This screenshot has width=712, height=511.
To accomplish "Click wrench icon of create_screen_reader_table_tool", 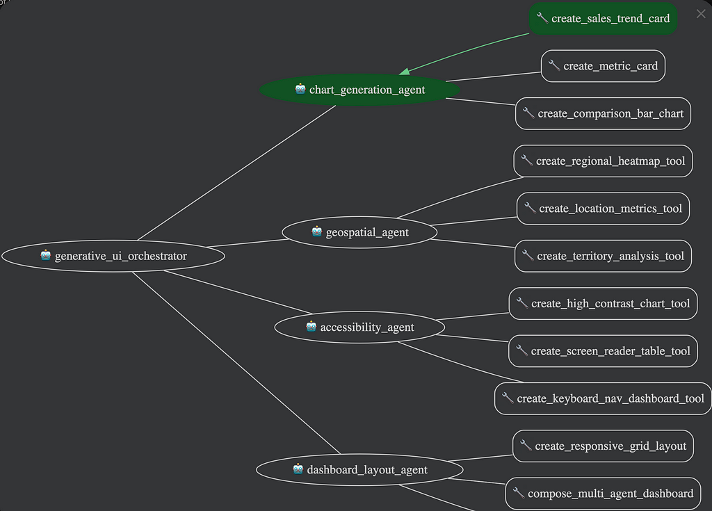I will (521, 350).
